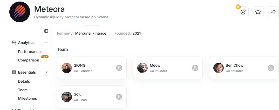
Task: Click the edit/contribute pencil icon button
Action: [243, 12]
